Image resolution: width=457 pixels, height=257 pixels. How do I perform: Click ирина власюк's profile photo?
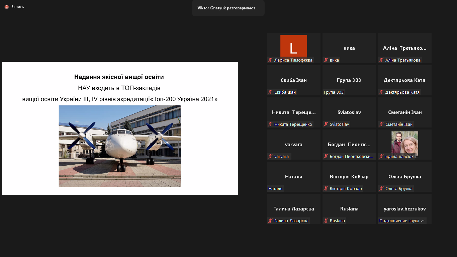405,143
